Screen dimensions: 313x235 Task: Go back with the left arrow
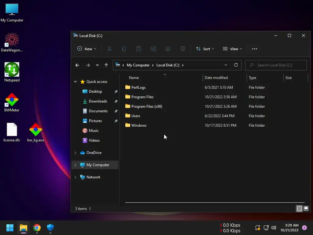(x=77, y=65)
